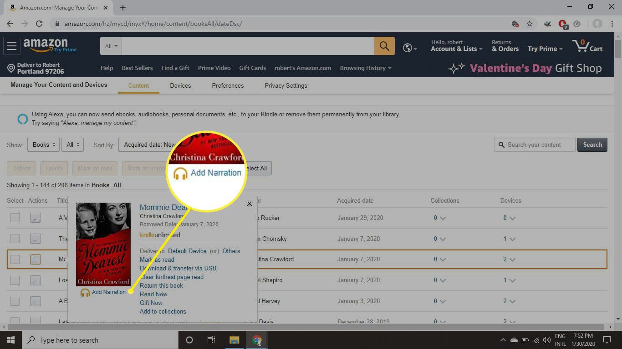Screen dimensions: 622x349
Task: Switch to the Preferences tab
Action: pyautogui.click(x=228, y=85)
